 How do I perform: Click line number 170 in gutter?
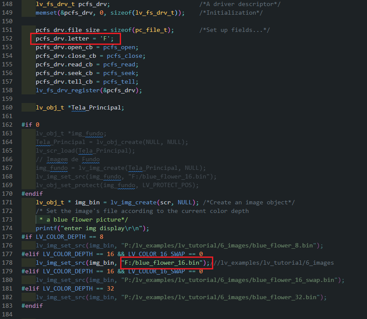tap(7, 194)
